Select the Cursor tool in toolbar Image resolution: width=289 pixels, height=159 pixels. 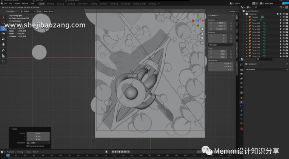pos(3,22)
